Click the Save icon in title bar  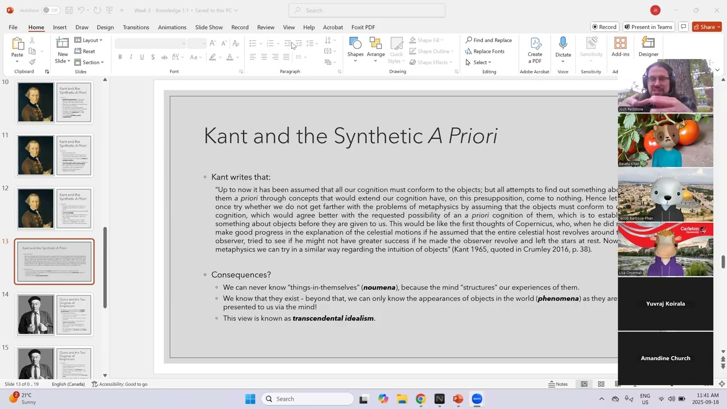point(68,10)
